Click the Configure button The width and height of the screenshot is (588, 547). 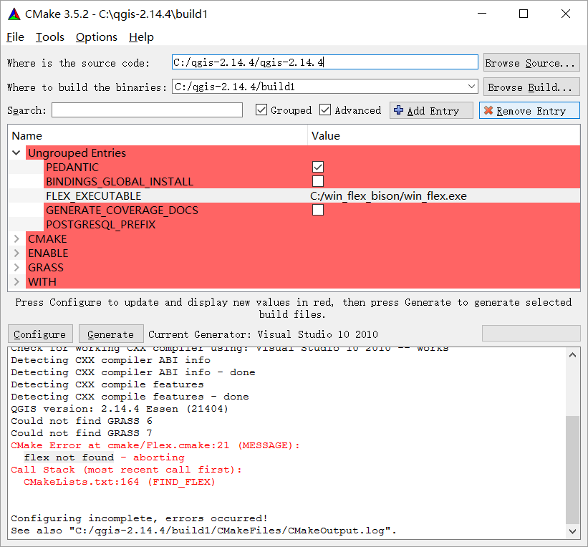point(40,334)
